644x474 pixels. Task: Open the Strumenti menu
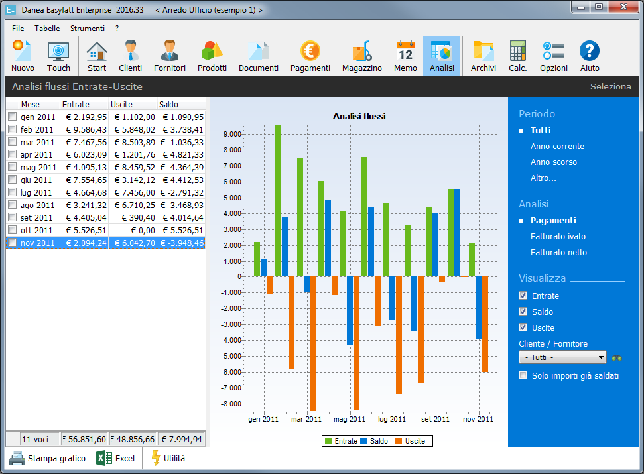(x=87, y=29)
